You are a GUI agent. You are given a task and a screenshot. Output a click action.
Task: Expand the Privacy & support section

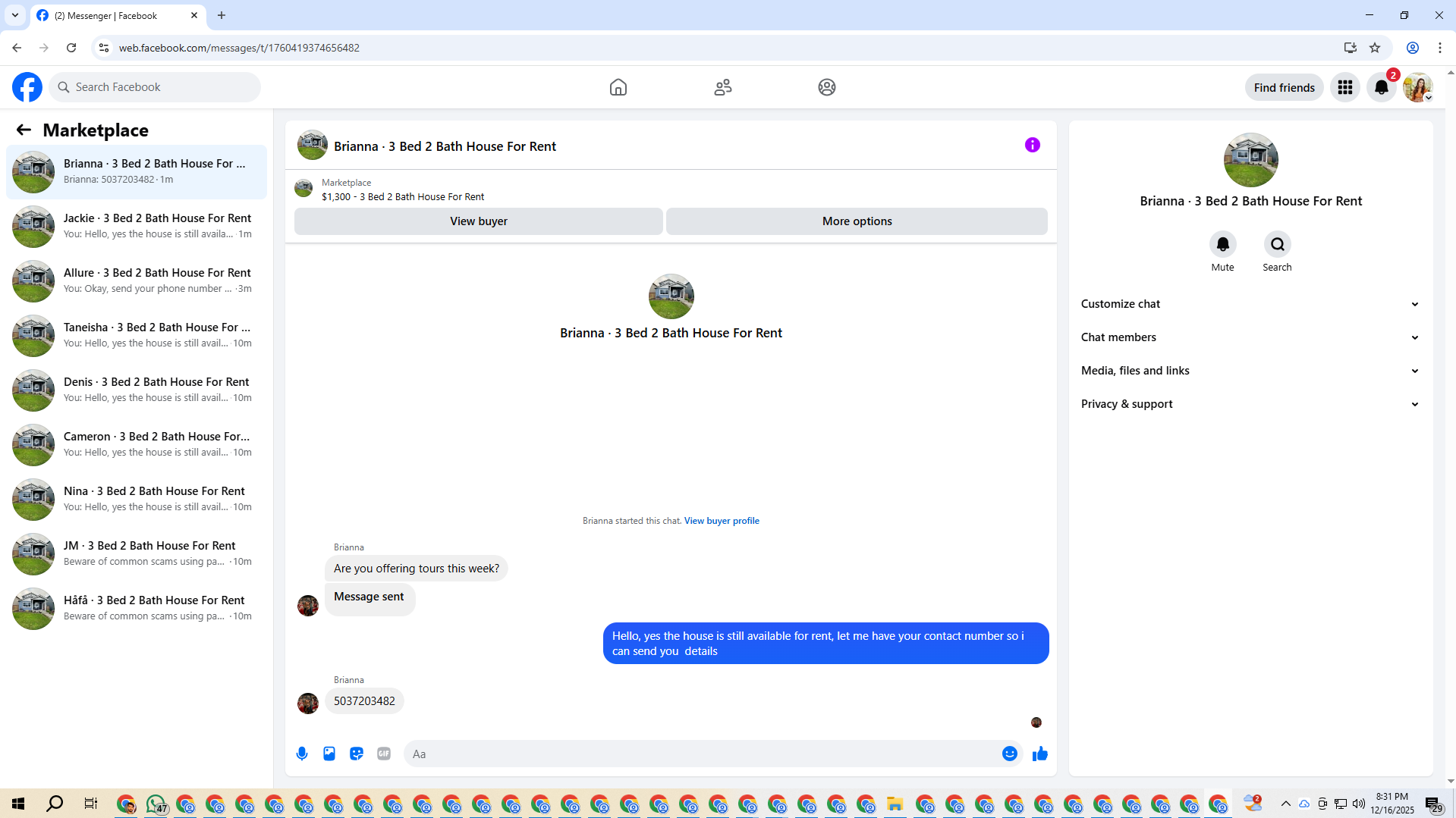point(1250,404)
